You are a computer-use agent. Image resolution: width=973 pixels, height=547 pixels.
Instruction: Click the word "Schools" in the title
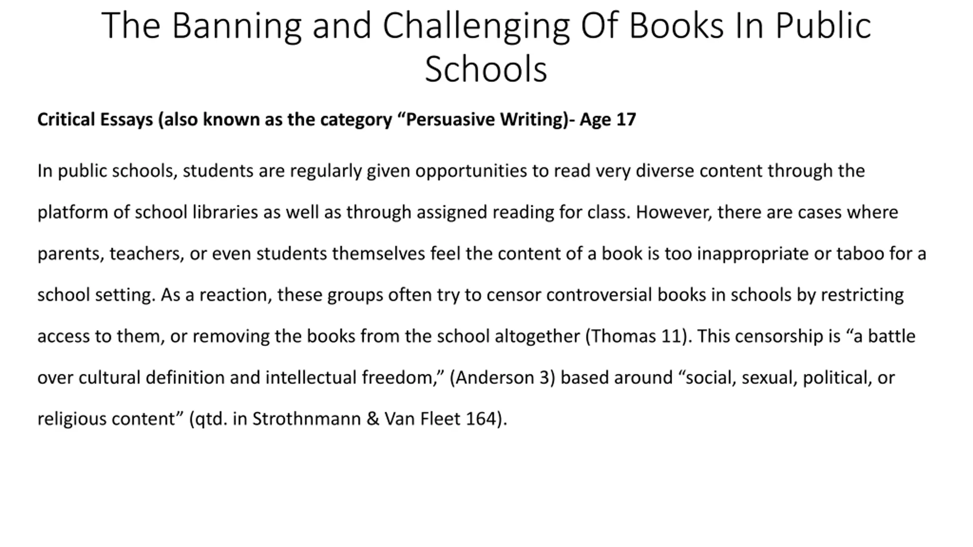[486, 70]
